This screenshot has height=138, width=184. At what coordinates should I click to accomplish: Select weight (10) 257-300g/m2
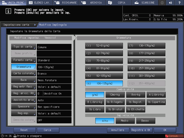click(146, 68)
